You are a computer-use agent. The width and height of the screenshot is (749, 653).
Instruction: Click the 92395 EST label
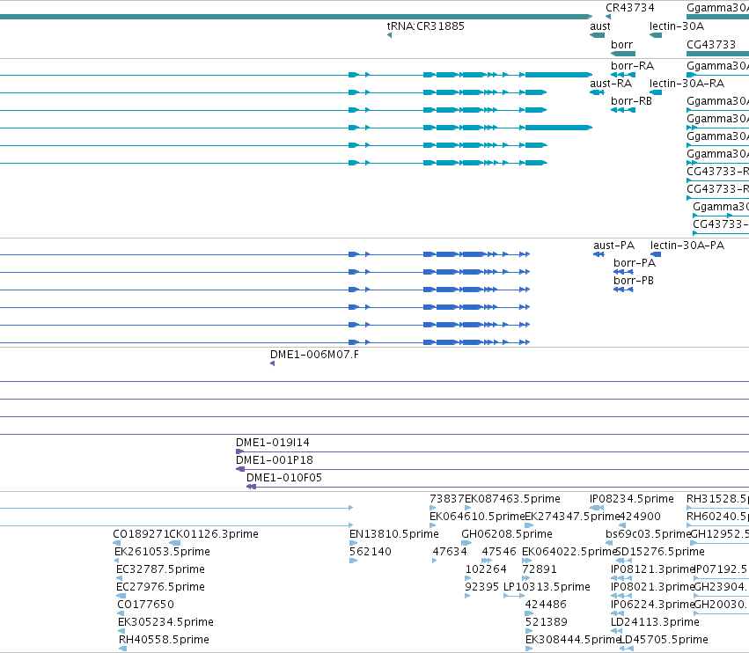pos(482,587)
